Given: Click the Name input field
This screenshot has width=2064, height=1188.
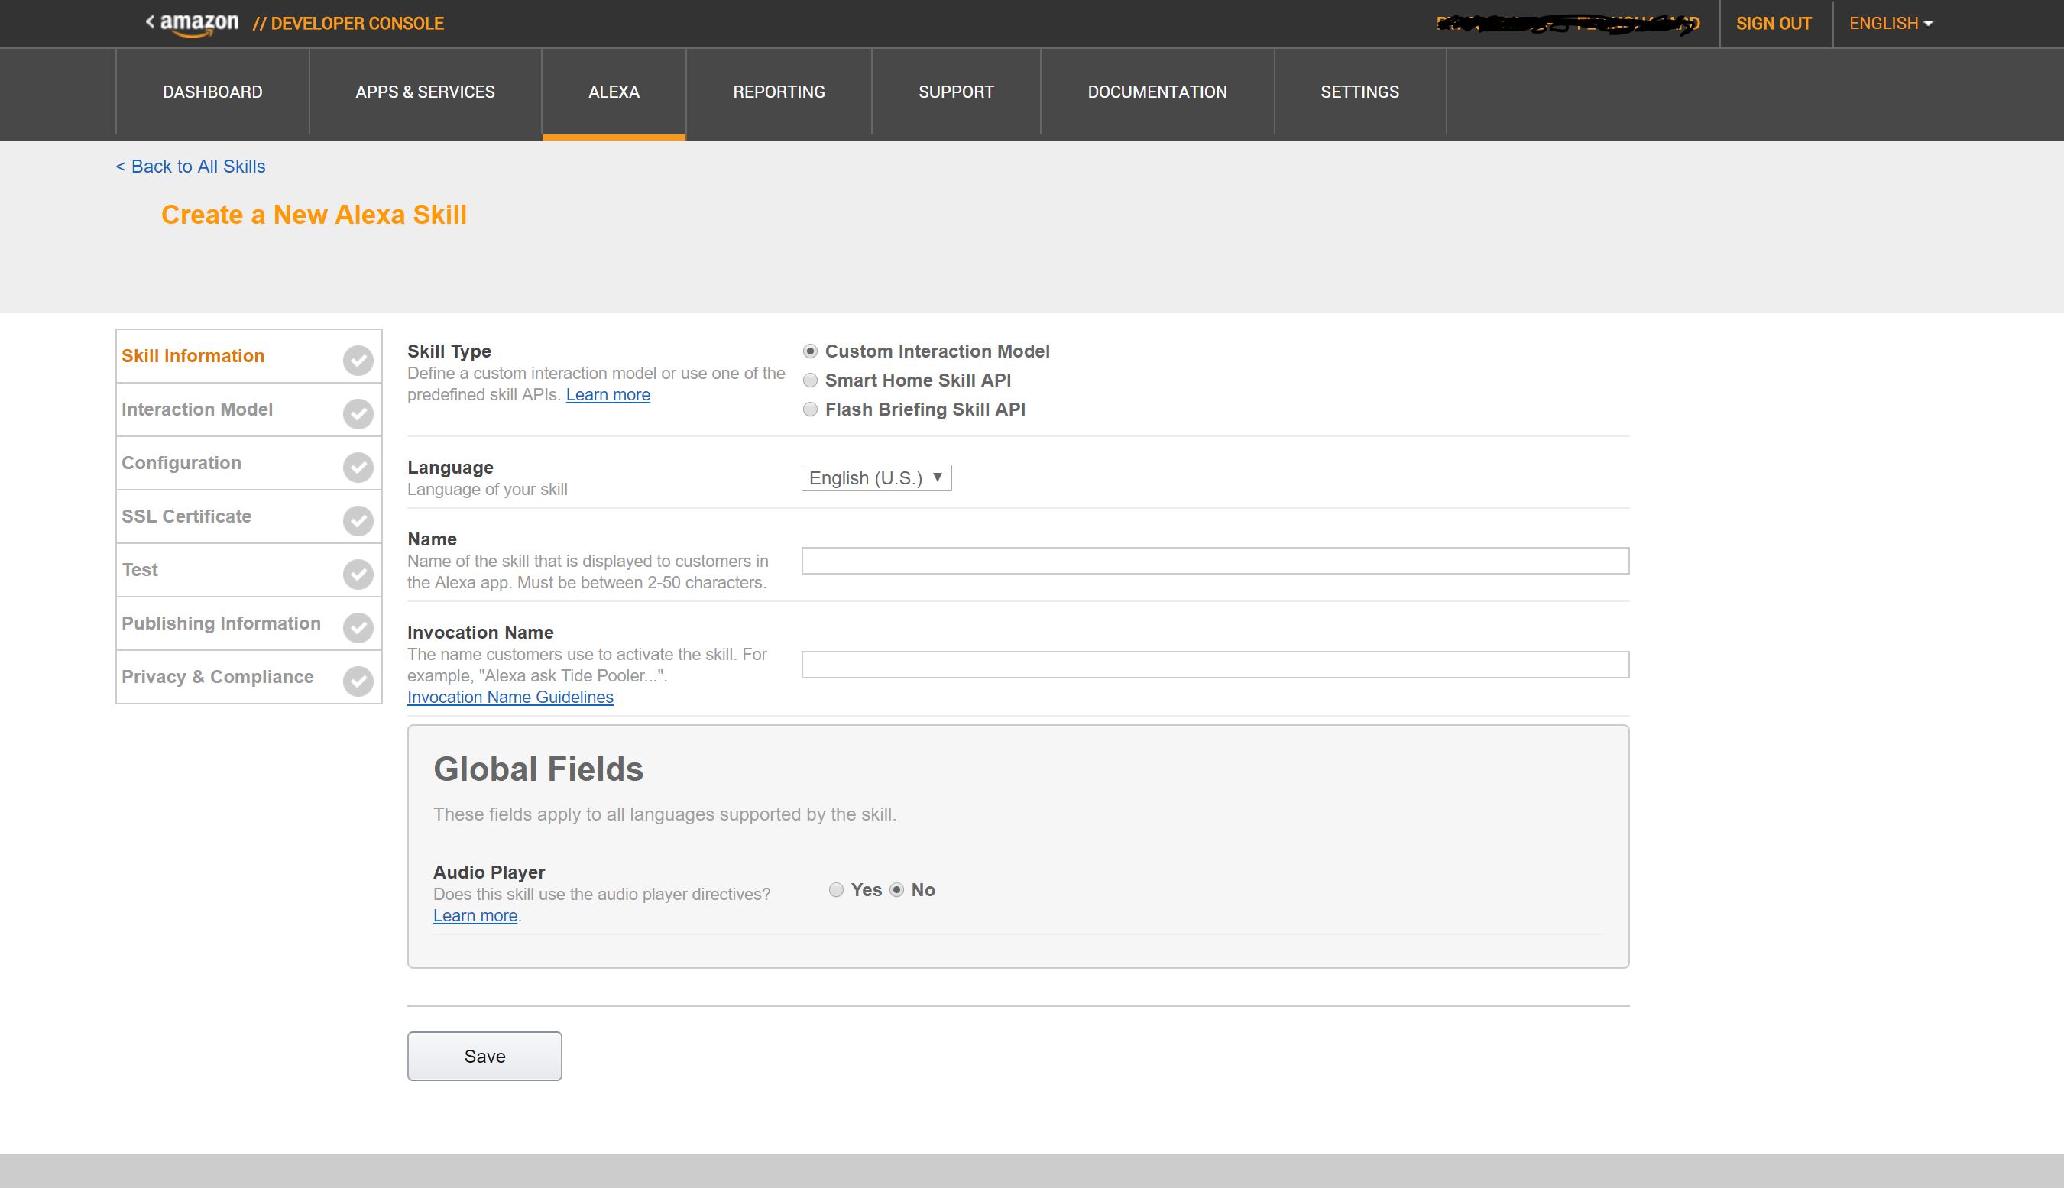Looking at the screenshot, I should pyautogui.click(x=1215, y=560).
